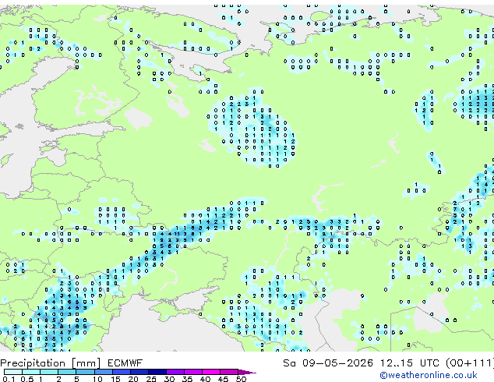
Task: Click the 15–20 mm legend color swatch
Action: point(122,372)
